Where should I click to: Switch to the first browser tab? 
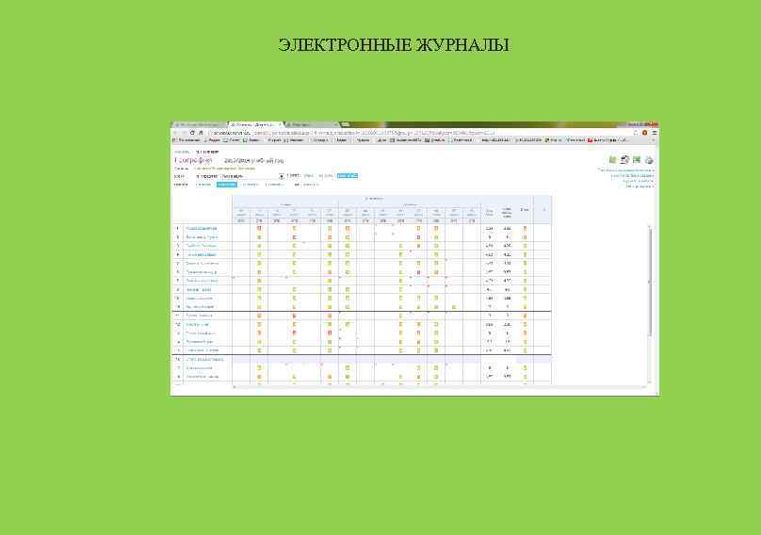point(200,124)
